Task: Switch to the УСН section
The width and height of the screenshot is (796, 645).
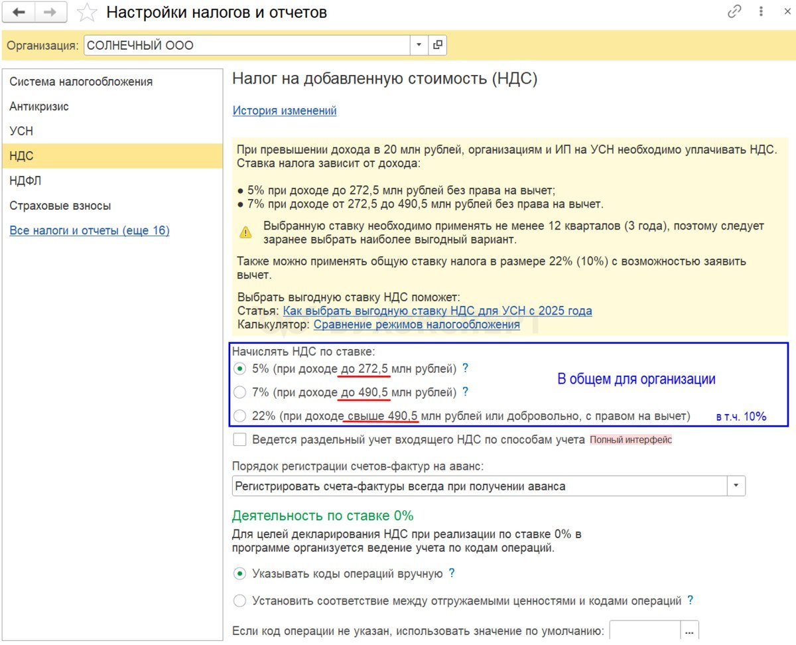Action: [113, 131]
